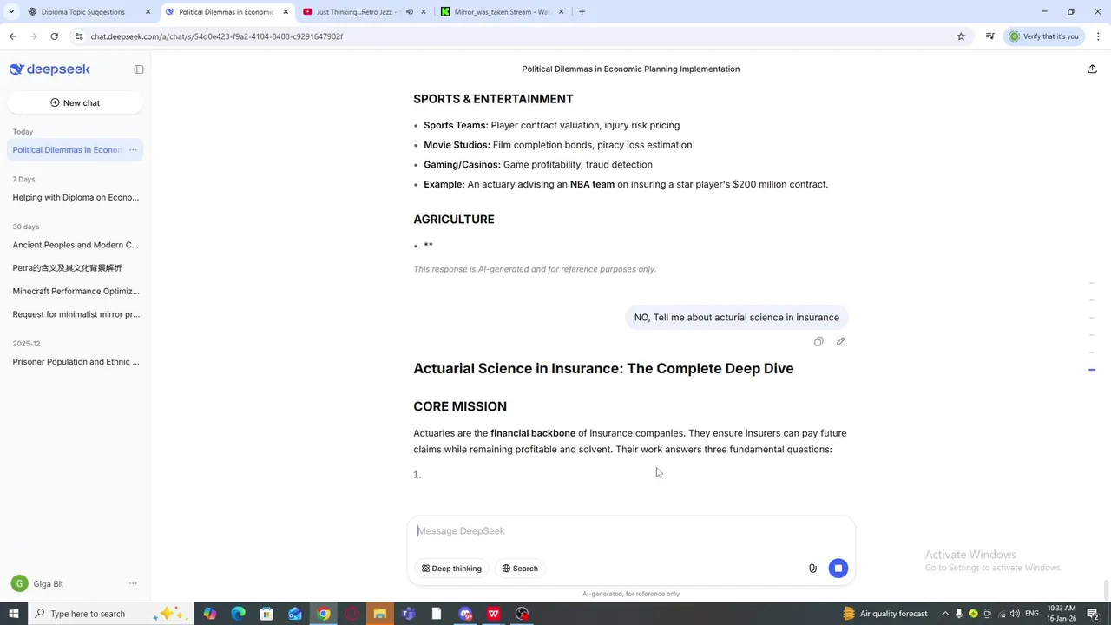Open the tab search dropdown

(11, 12)
